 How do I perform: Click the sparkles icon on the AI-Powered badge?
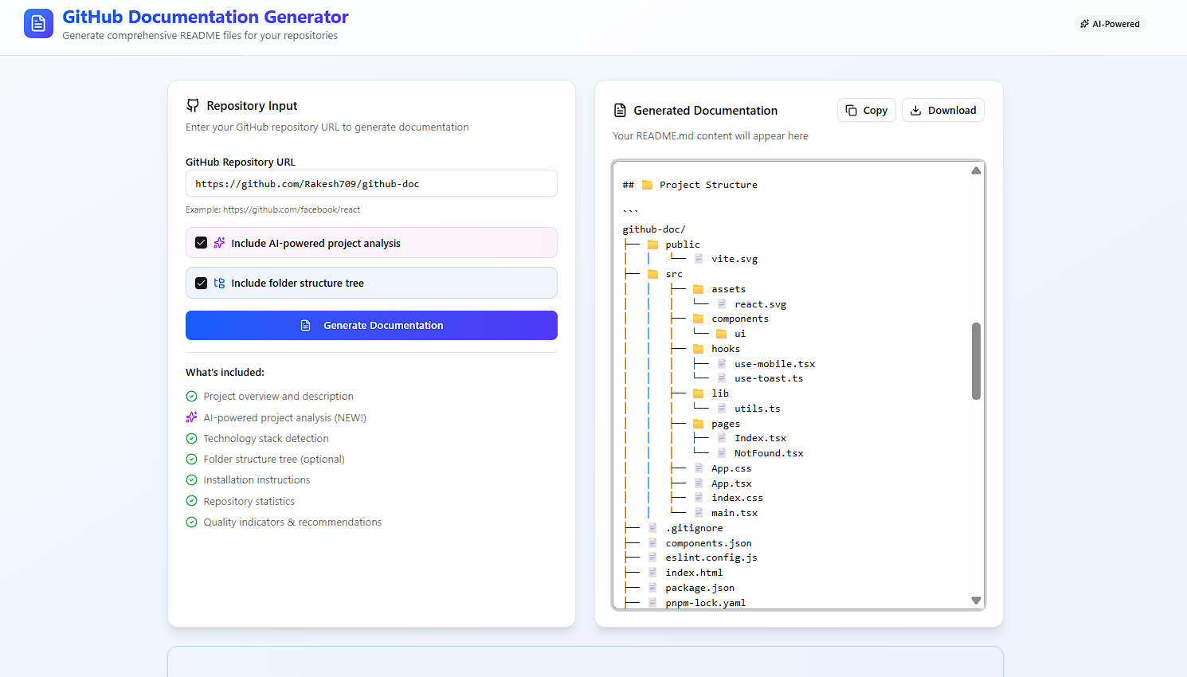[x=1085, y=23]
